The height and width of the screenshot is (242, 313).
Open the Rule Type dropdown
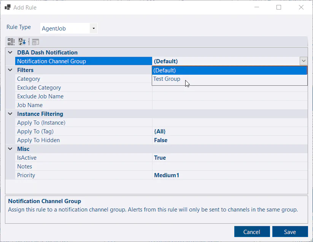(94, 28)
